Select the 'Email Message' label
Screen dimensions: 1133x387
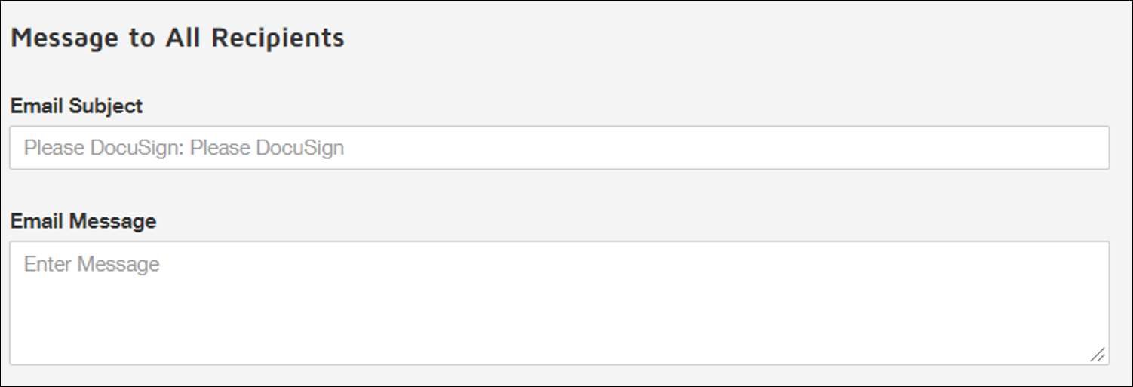click(x=84, y=222)
